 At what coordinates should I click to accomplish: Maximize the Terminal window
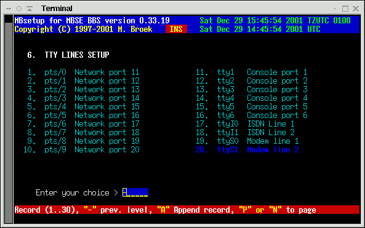tap(345, 9)
